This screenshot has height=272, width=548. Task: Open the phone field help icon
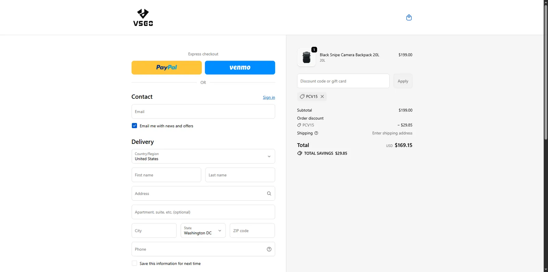(269, 249)
